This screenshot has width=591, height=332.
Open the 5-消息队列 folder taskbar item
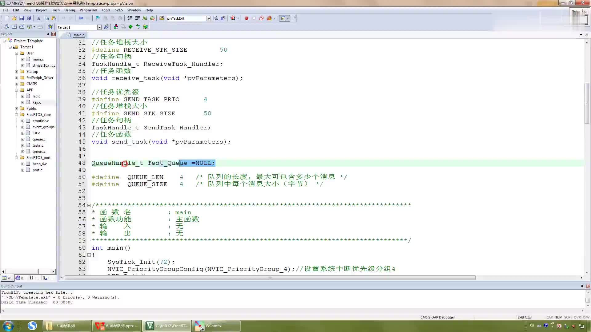[x=66, y=326]
